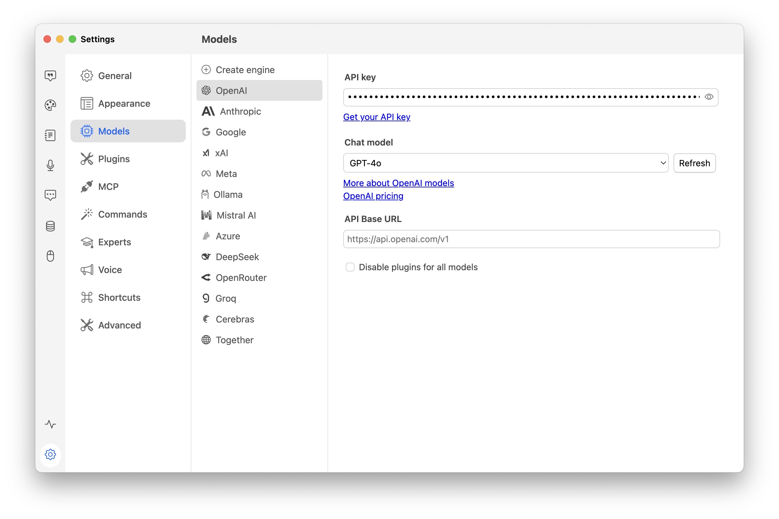Expand the GPT-4o chat model dropdown
The image size is (779, 519).
click(505, 163)
